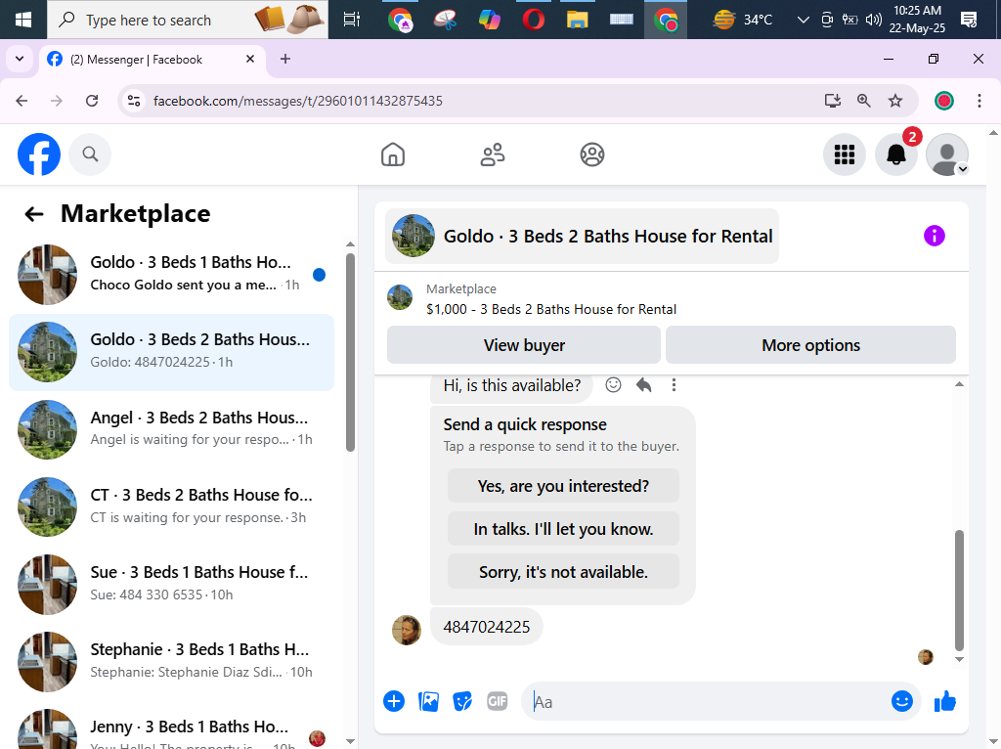Screen dimensions: 1001x749
Task: Install app icon in address bar
Action: 833,101
